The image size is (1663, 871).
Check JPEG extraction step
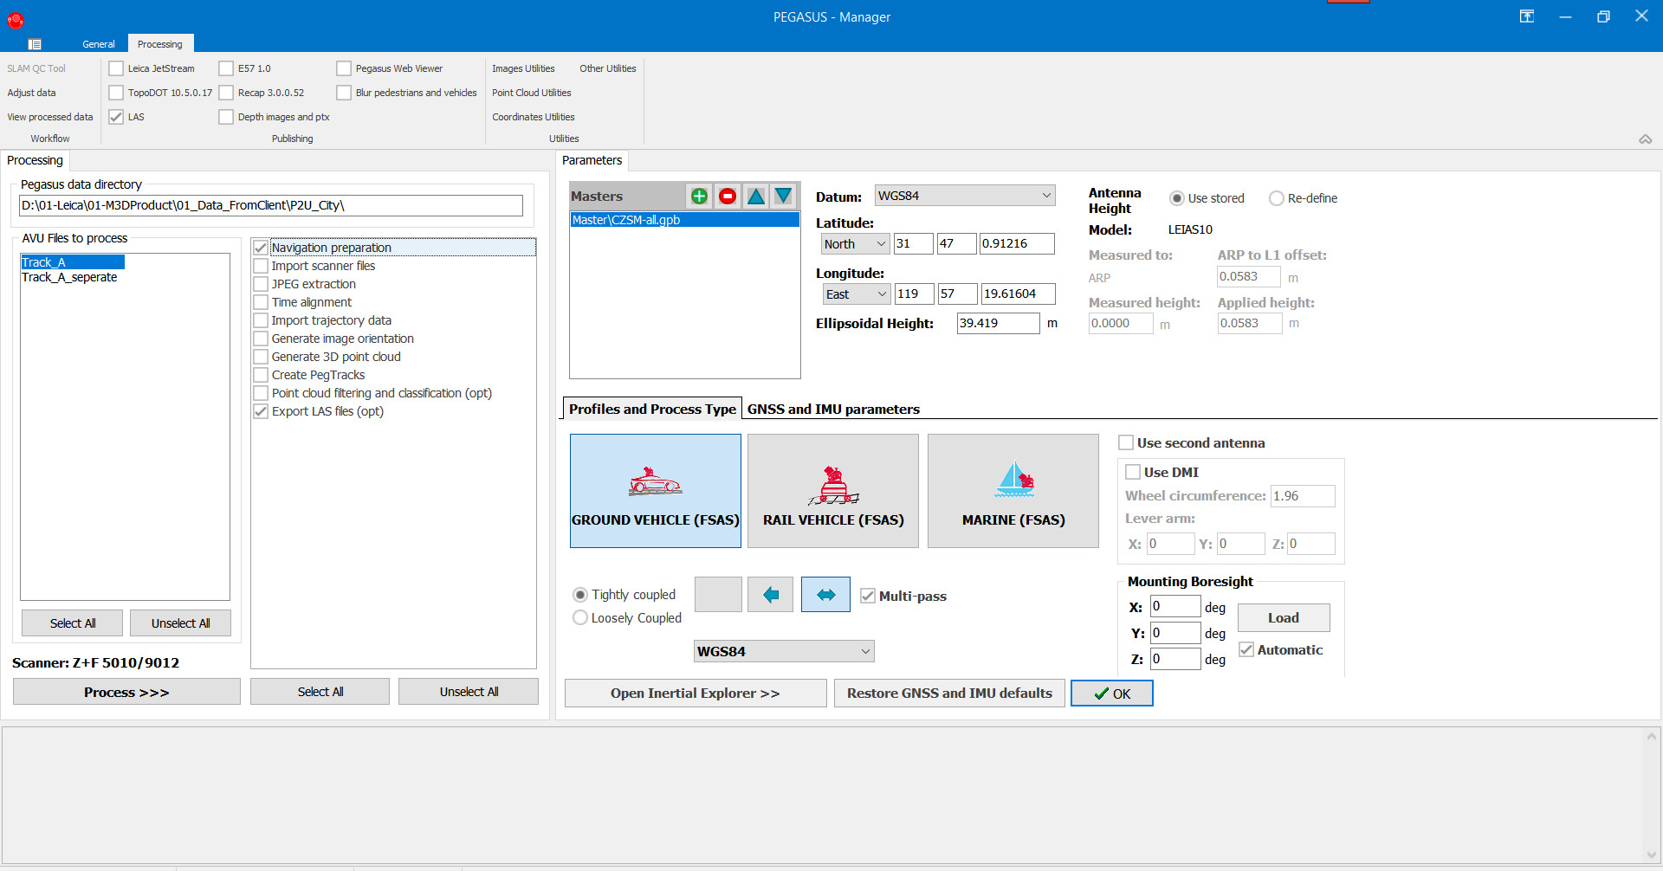coord(261,284)
